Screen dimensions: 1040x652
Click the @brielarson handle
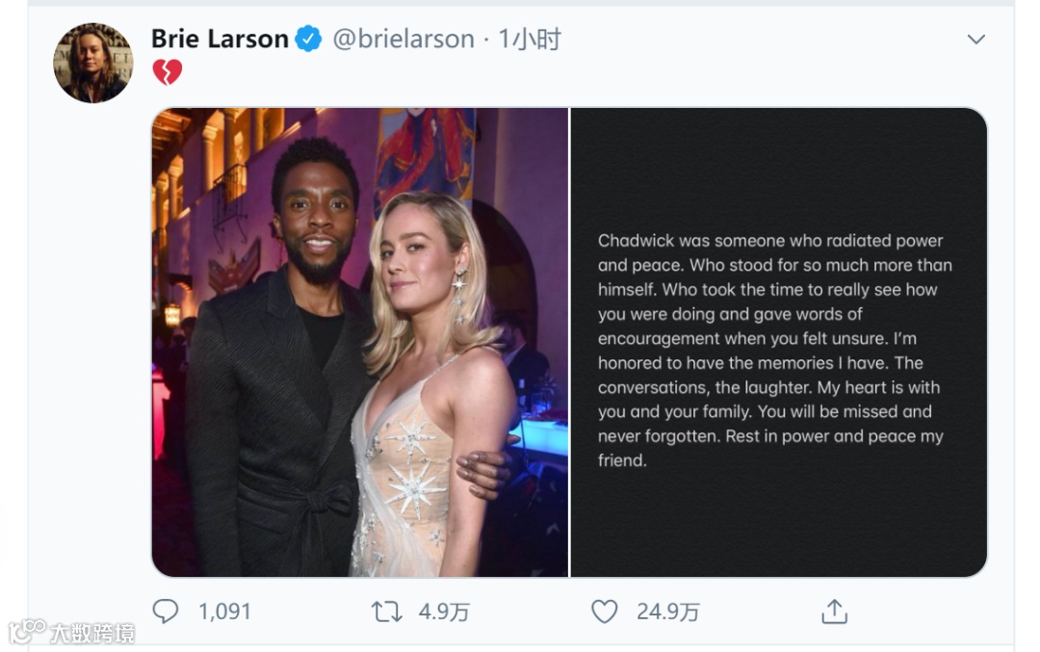click(403, 39)
